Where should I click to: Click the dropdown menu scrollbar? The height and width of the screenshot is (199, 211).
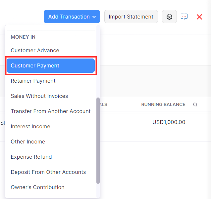[x=98, y=140]
